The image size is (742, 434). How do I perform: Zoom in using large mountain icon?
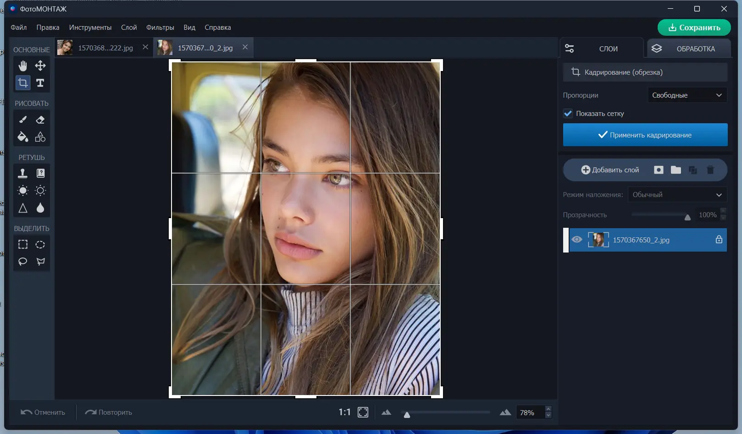pos(505,412)
